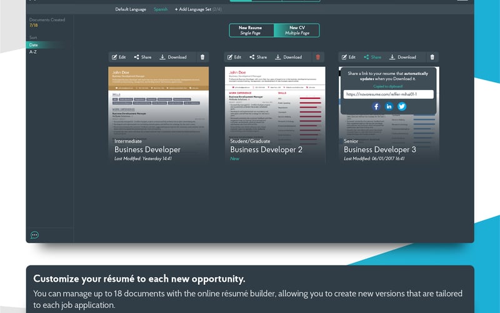
Task: Click download arrow icon on Business Developer 3 card
Action: click(392, 57)
